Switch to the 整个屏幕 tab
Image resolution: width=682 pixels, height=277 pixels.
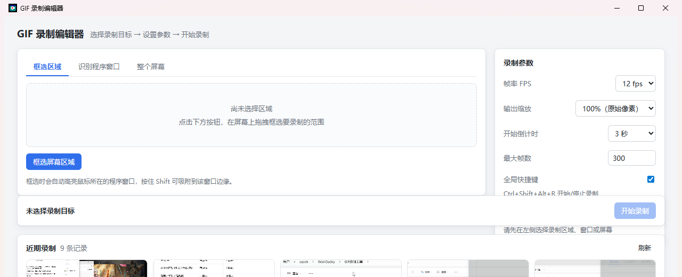pos(151,67)
